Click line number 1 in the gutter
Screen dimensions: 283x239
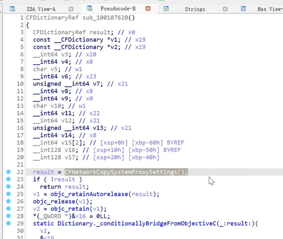pyautogui.click(x=22, y=18)
